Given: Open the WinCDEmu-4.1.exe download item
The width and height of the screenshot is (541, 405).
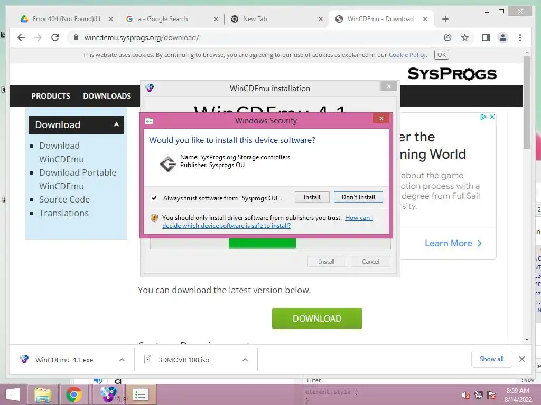Looking at the screenshot, I should click(x=64, y=360).
